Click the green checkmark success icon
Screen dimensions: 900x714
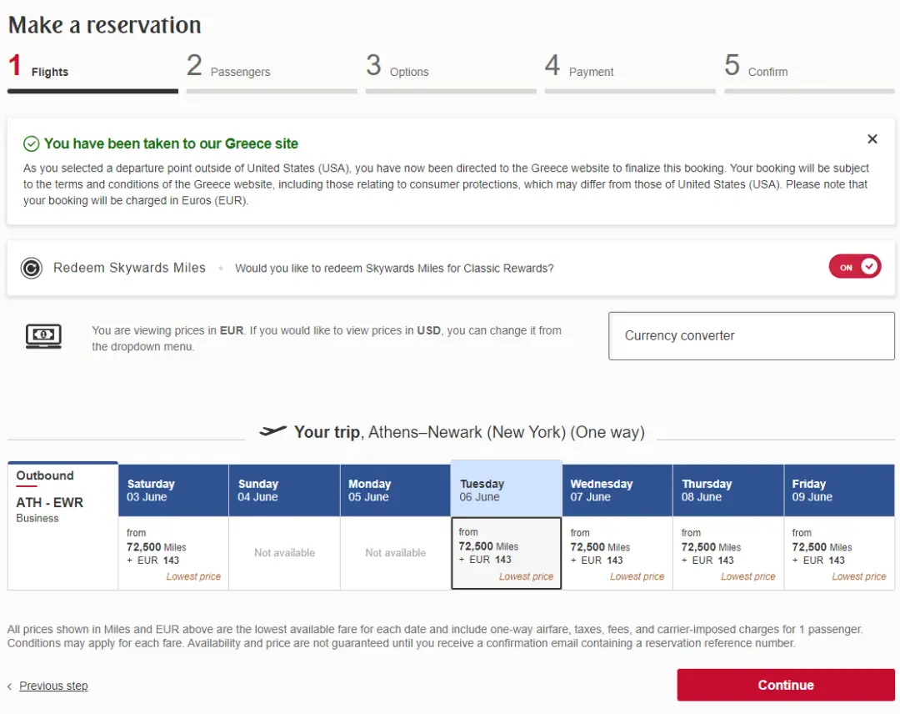pos(32,143)
